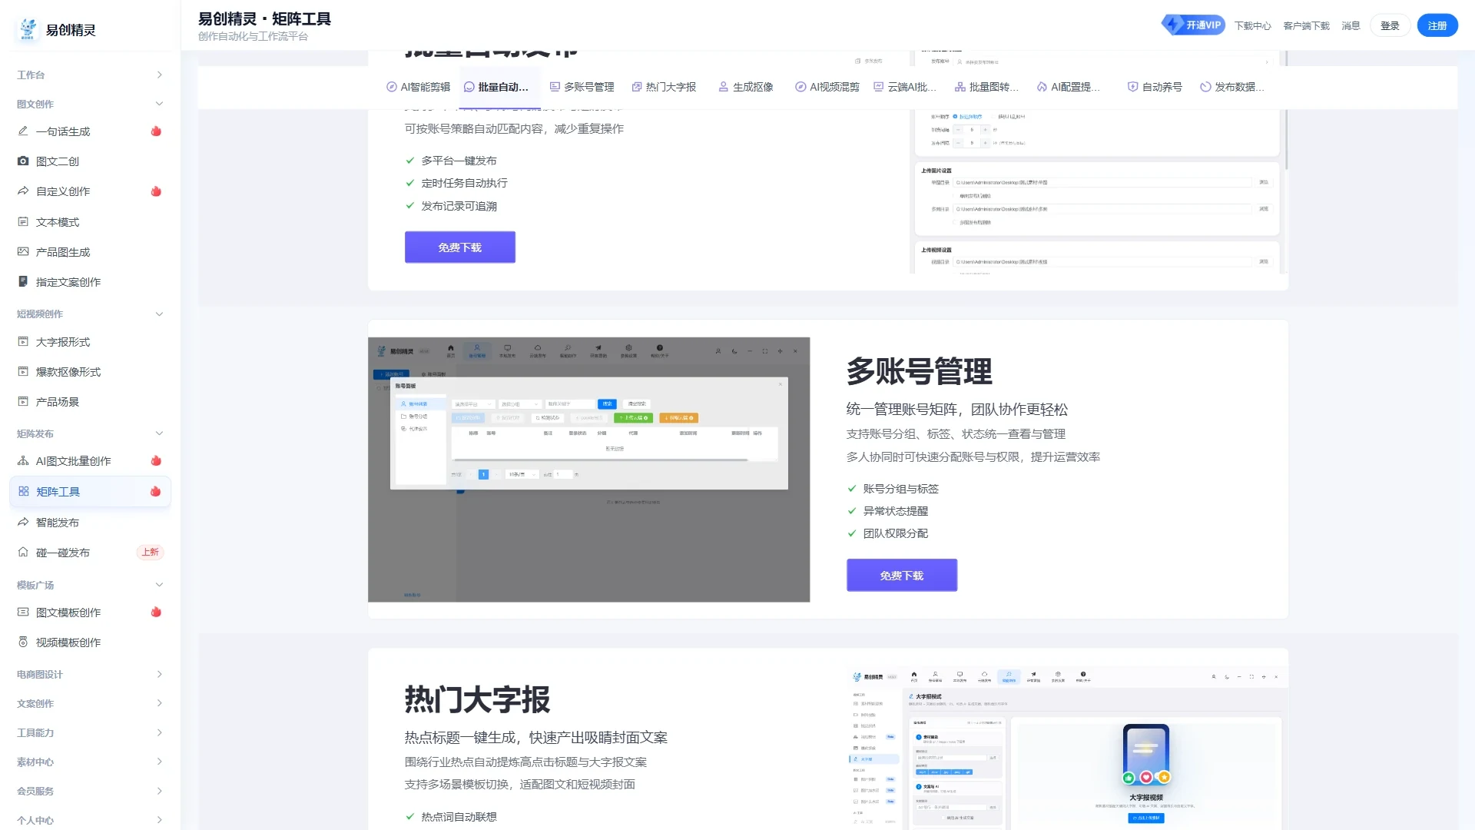Expand the 个人中心 sidebar section
This screenshot has width=1475, height=830.
90,820
